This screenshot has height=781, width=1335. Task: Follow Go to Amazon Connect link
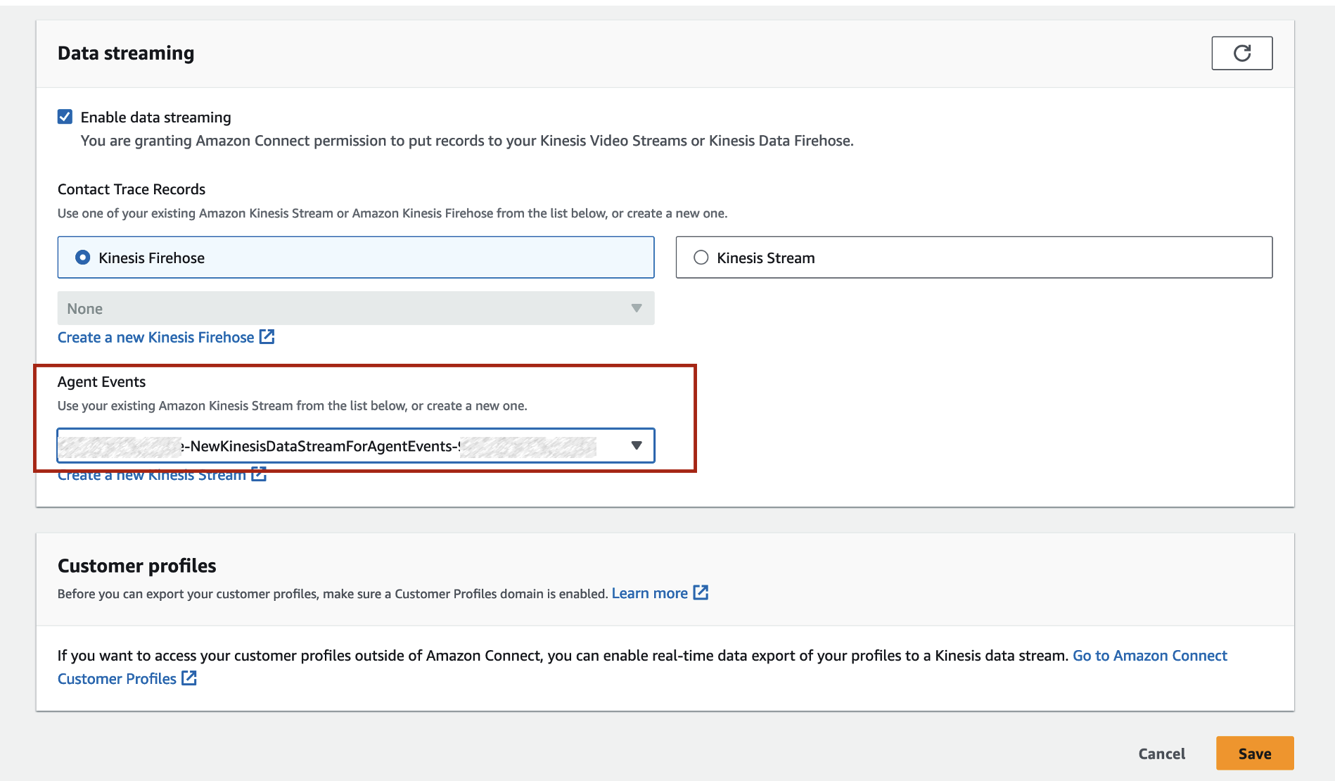[x=1149, y=656]
